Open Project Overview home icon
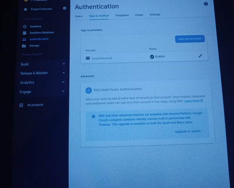This screenshot has width=234, height=188. tap(25, 9)
